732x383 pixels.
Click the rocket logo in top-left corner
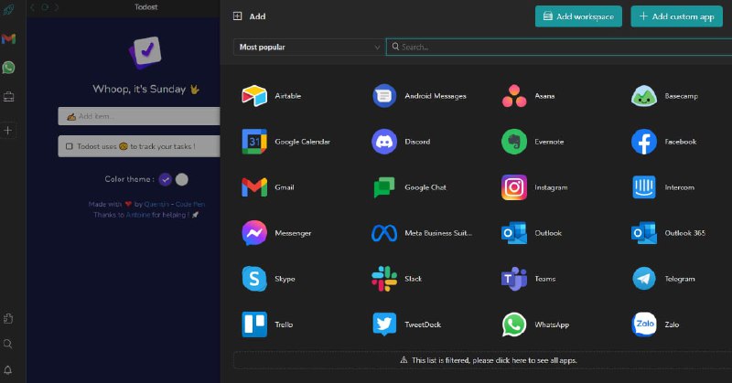[8, 9]
